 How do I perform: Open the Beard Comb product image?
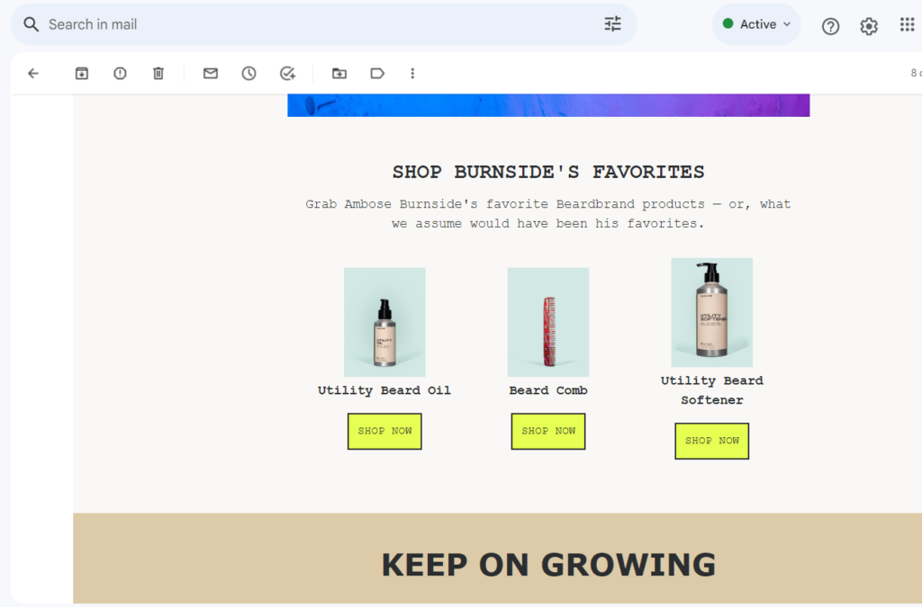point(548,322)
